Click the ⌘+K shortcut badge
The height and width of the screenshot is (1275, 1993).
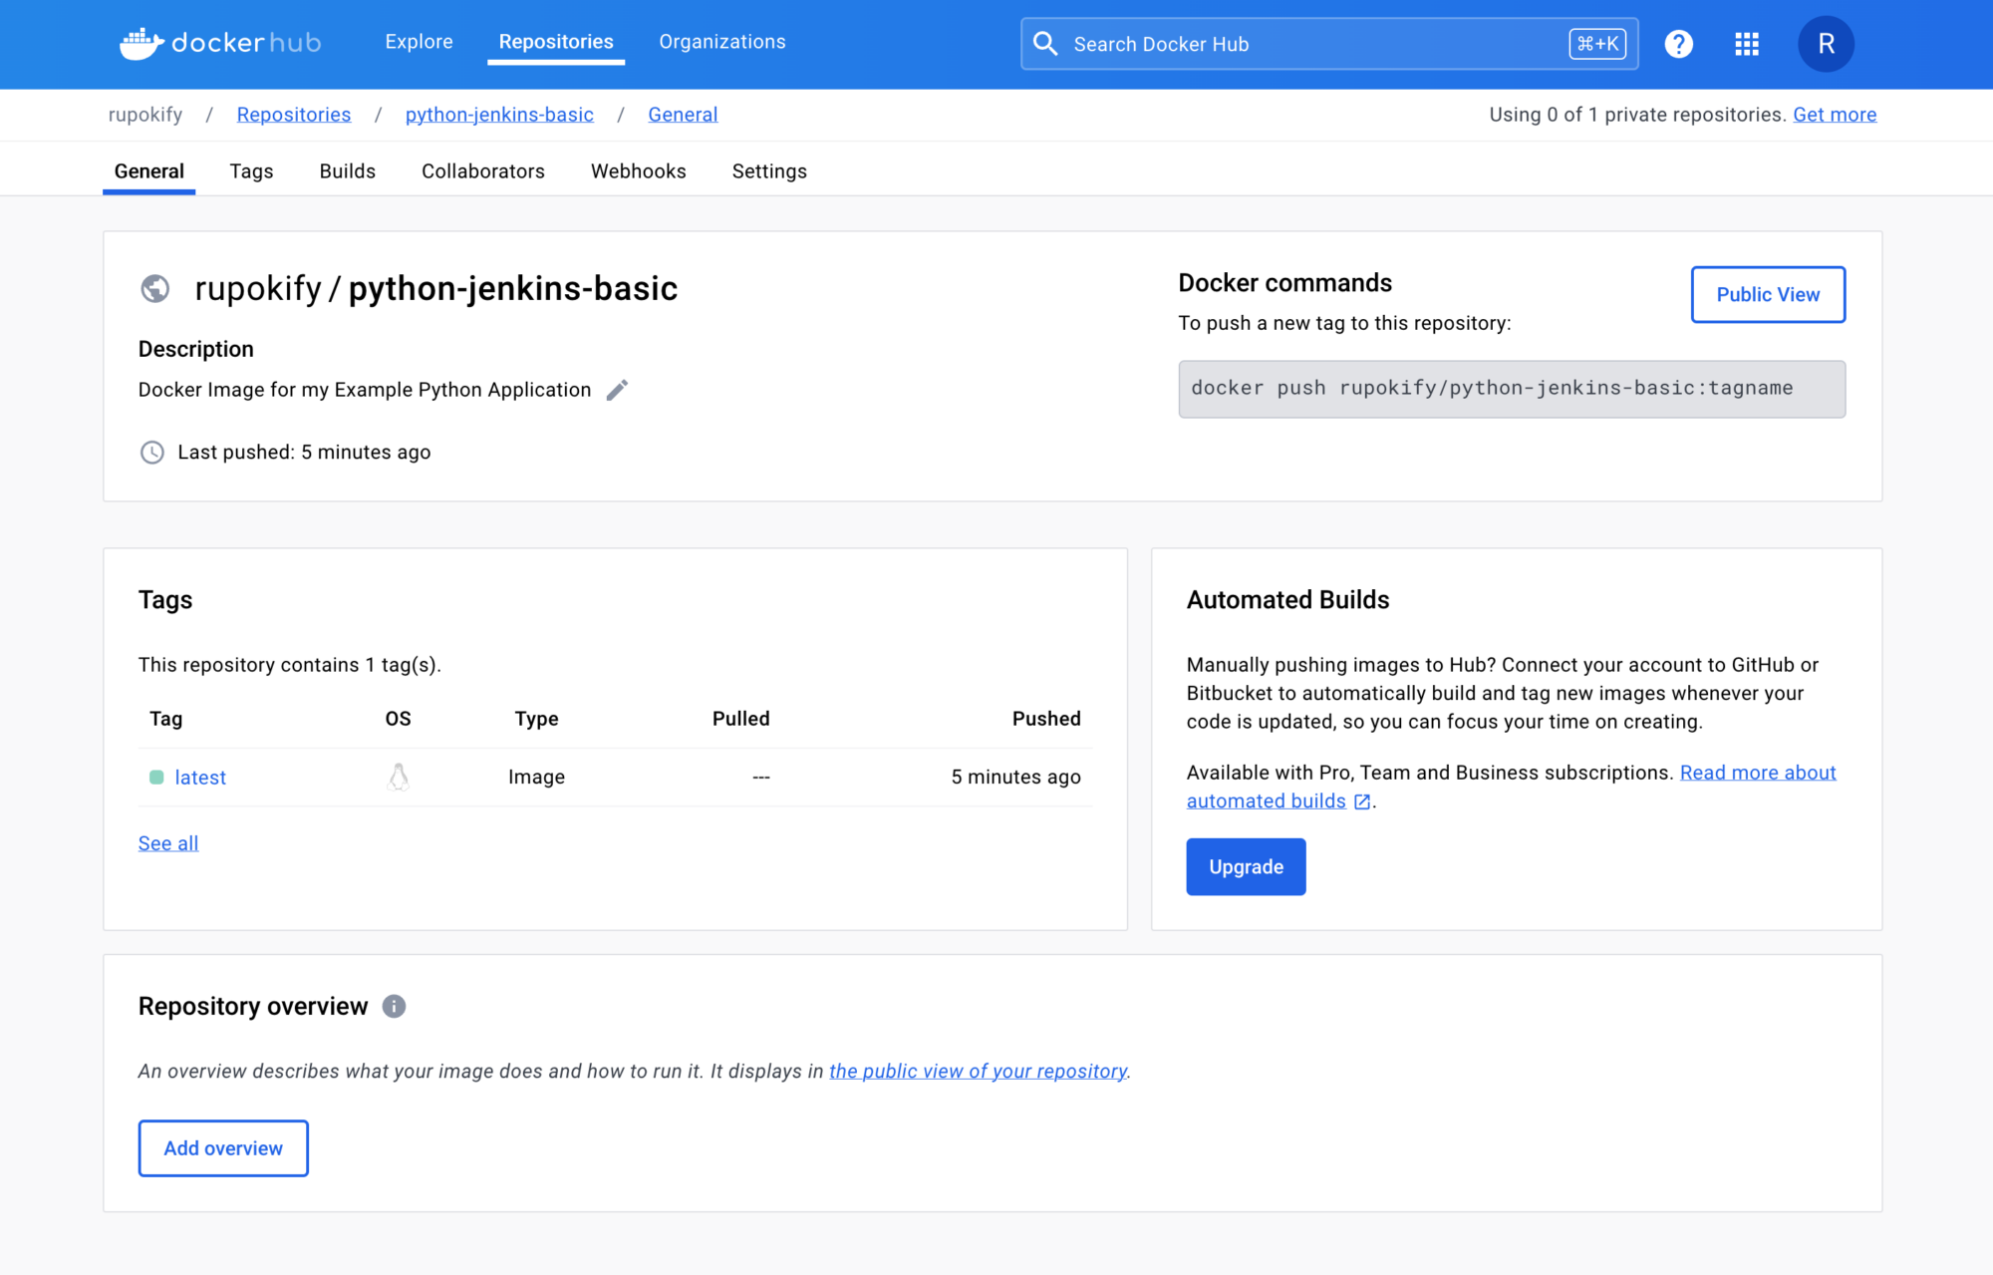tap(1597, 44)
